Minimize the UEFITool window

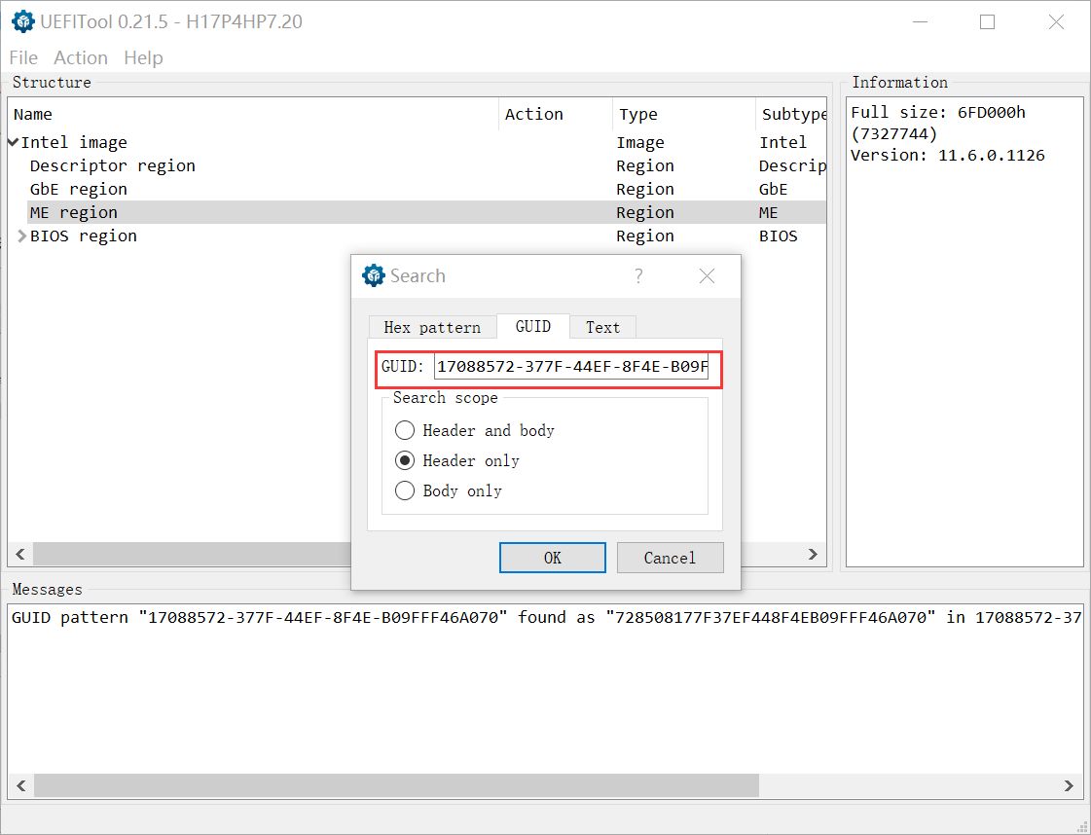(x=920, y=21)
